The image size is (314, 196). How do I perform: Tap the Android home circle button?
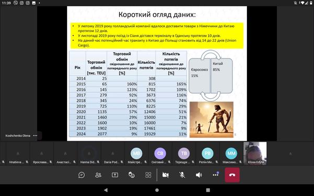point(157,190)
